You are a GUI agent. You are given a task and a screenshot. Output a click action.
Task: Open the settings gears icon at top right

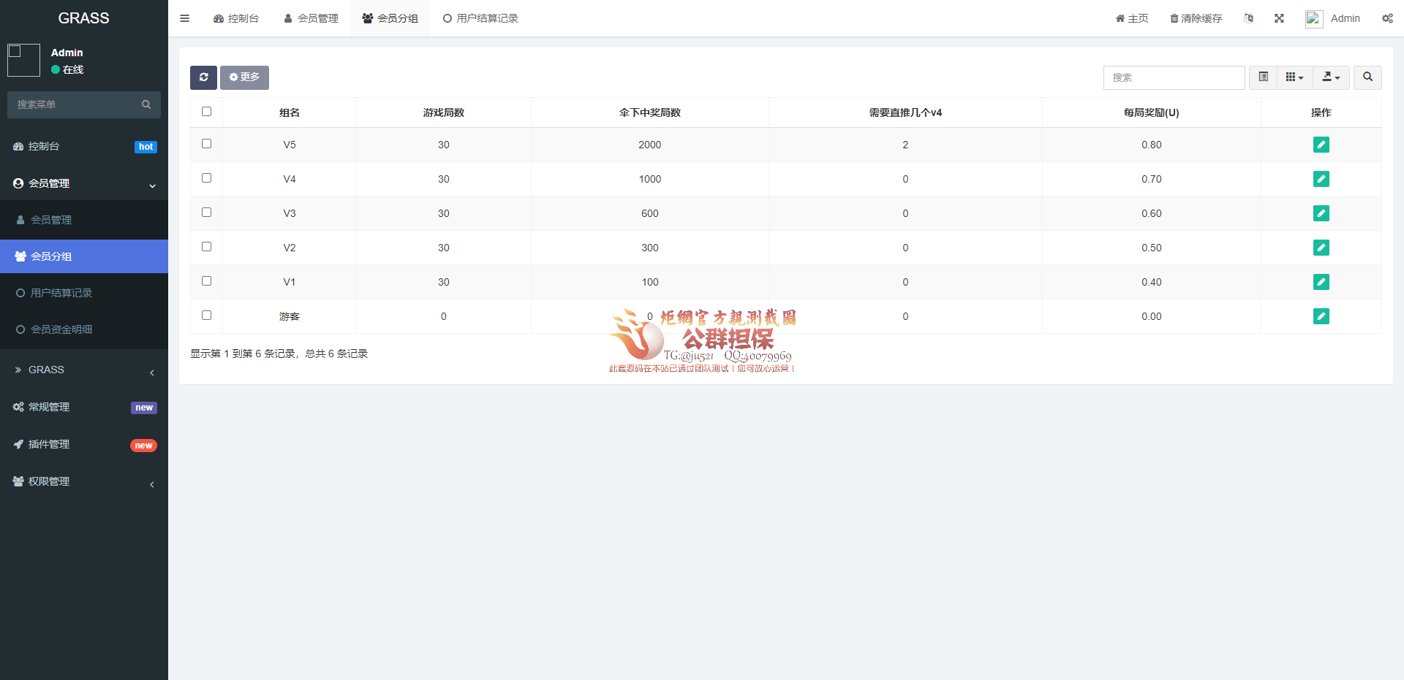(x=1387, y=18)
